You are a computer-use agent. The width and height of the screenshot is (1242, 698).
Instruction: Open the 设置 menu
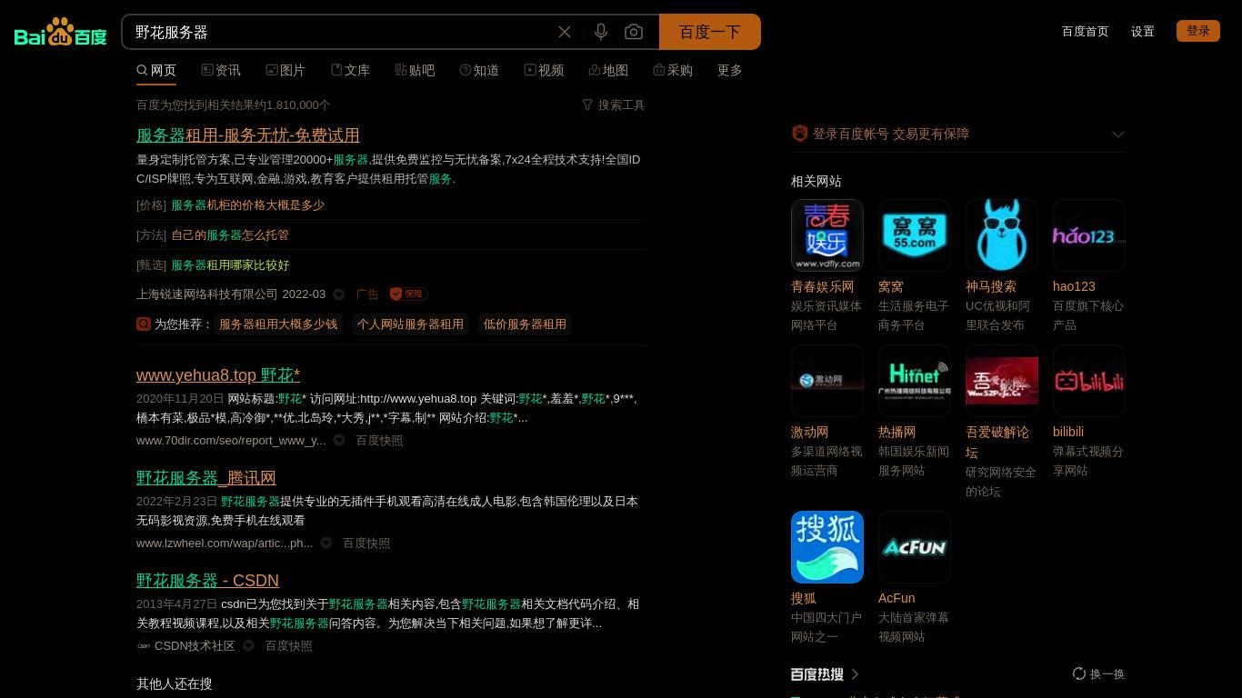(x=1143, y=31)
